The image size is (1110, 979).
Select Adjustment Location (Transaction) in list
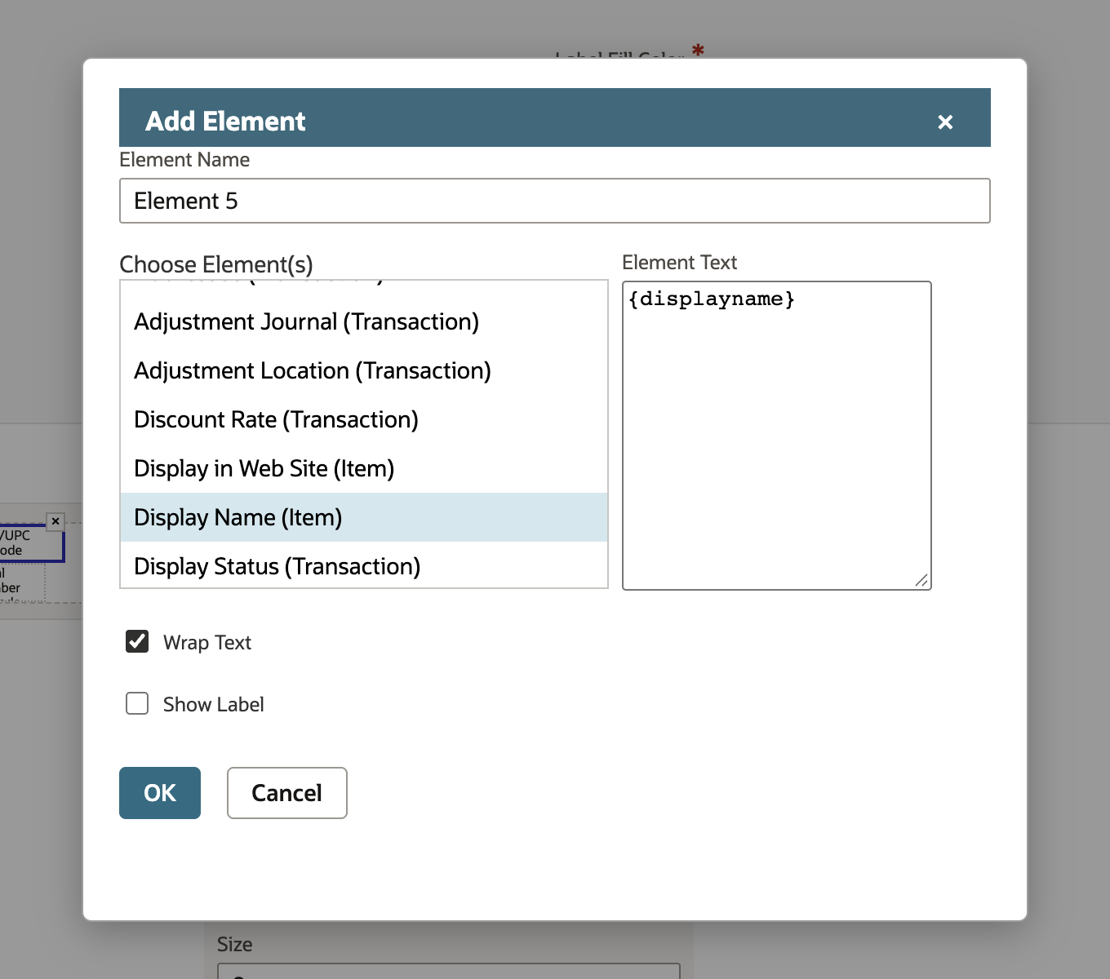pyautogui.click(x=364, y=370)
